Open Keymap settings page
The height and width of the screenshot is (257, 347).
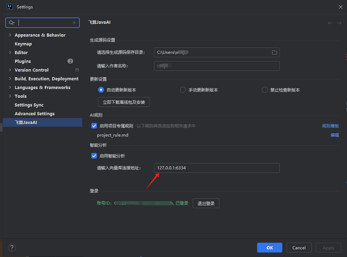click(23, 44)
